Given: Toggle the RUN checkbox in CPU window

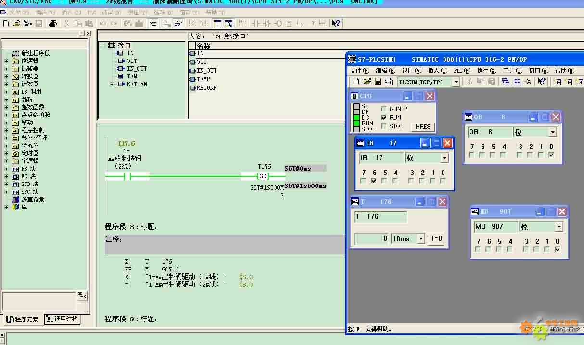Looking at the screenshot, I should tap(384, 118).
